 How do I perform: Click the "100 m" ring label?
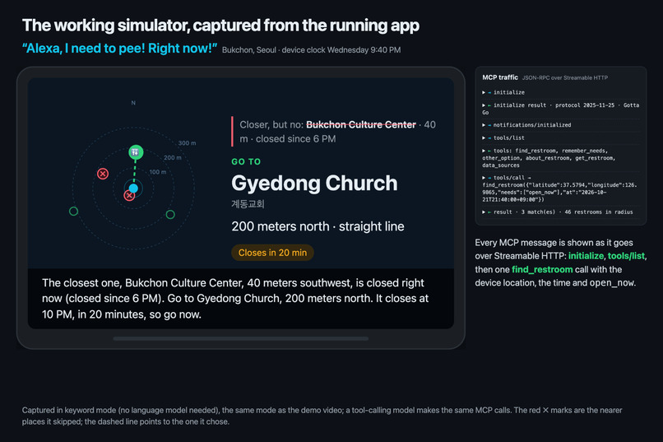(158, 172)
